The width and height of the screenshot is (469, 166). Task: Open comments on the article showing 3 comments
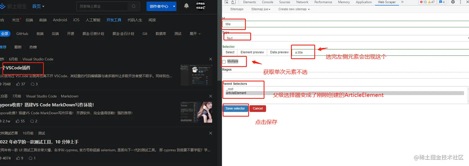coord(34,84)
